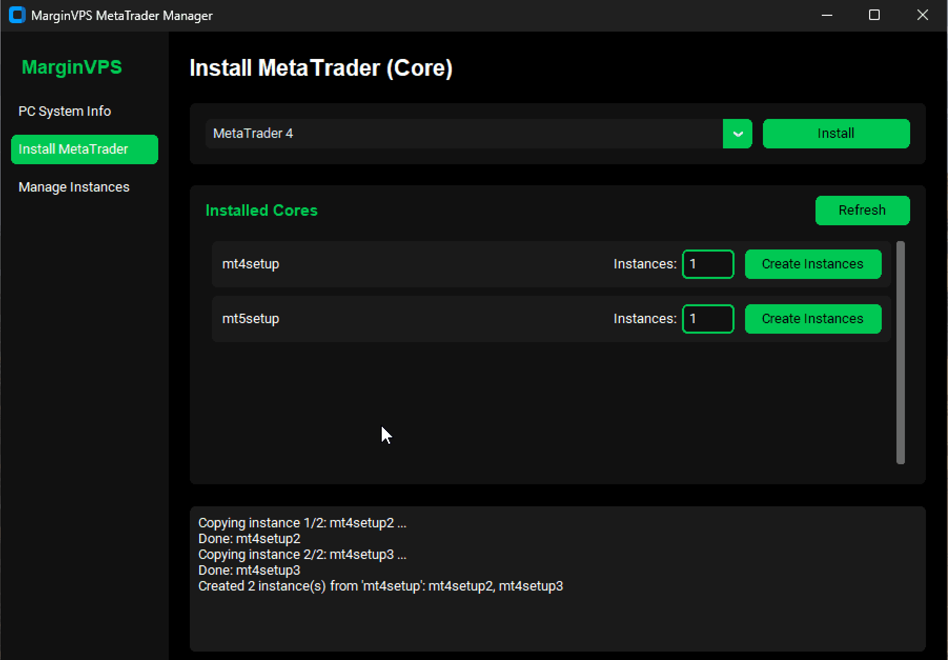
Task: Go to Install MetaTrader section
Action: tap(85, 149)
